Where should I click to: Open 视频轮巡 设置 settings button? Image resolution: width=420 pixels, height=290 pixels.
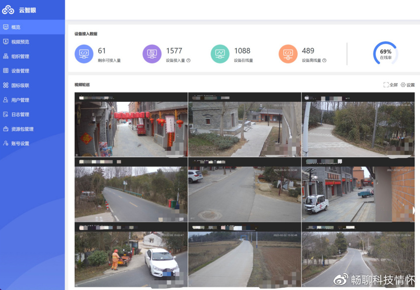[408, 85]
